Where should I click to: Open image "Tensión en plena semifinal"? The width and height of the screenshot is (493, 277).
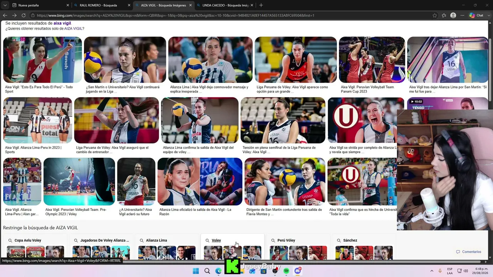point(283,120)
